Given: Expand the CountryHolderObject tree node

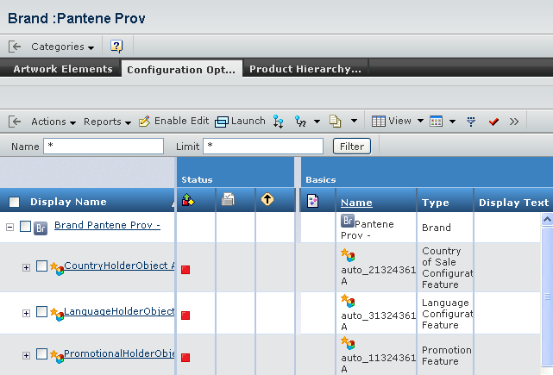Looking at the screenshot, I should pos(26,267).
